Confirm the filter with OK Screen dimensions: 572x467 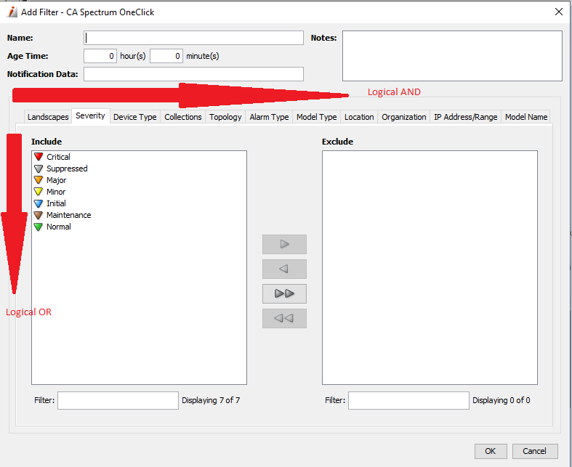click(x=491, y=451)
